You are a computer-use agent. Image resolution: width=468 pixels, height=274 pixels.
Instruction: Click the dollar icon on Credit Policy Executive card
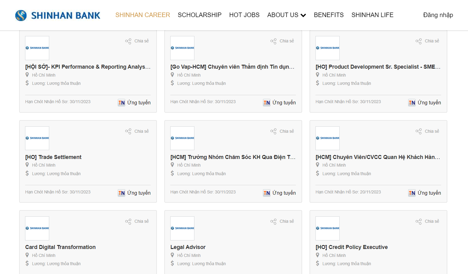(318, 263)
